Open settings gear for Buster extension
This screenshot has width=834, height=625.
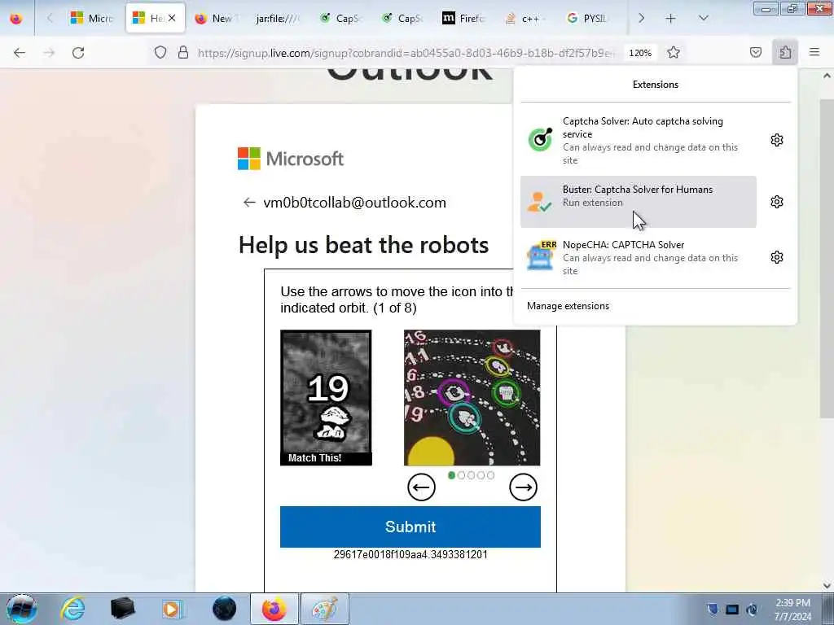coord(776,202)
